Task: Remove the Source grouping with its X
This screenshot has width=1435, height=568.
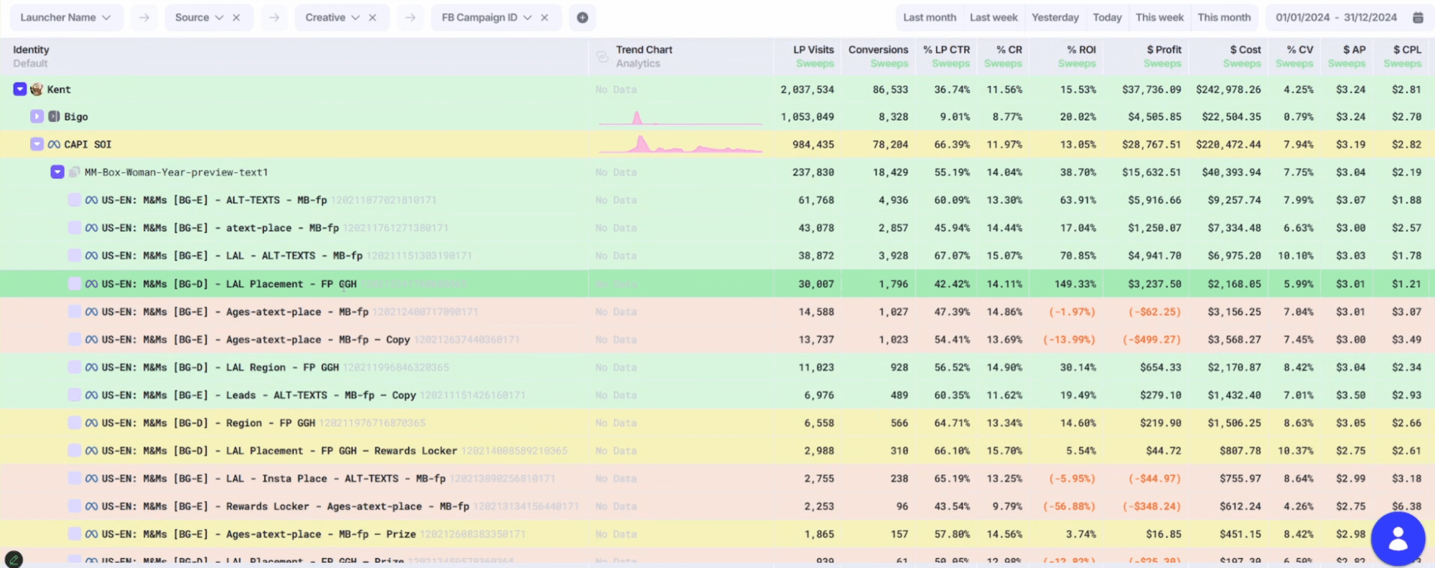Action: pyautogui.click(x=236, y=17)
